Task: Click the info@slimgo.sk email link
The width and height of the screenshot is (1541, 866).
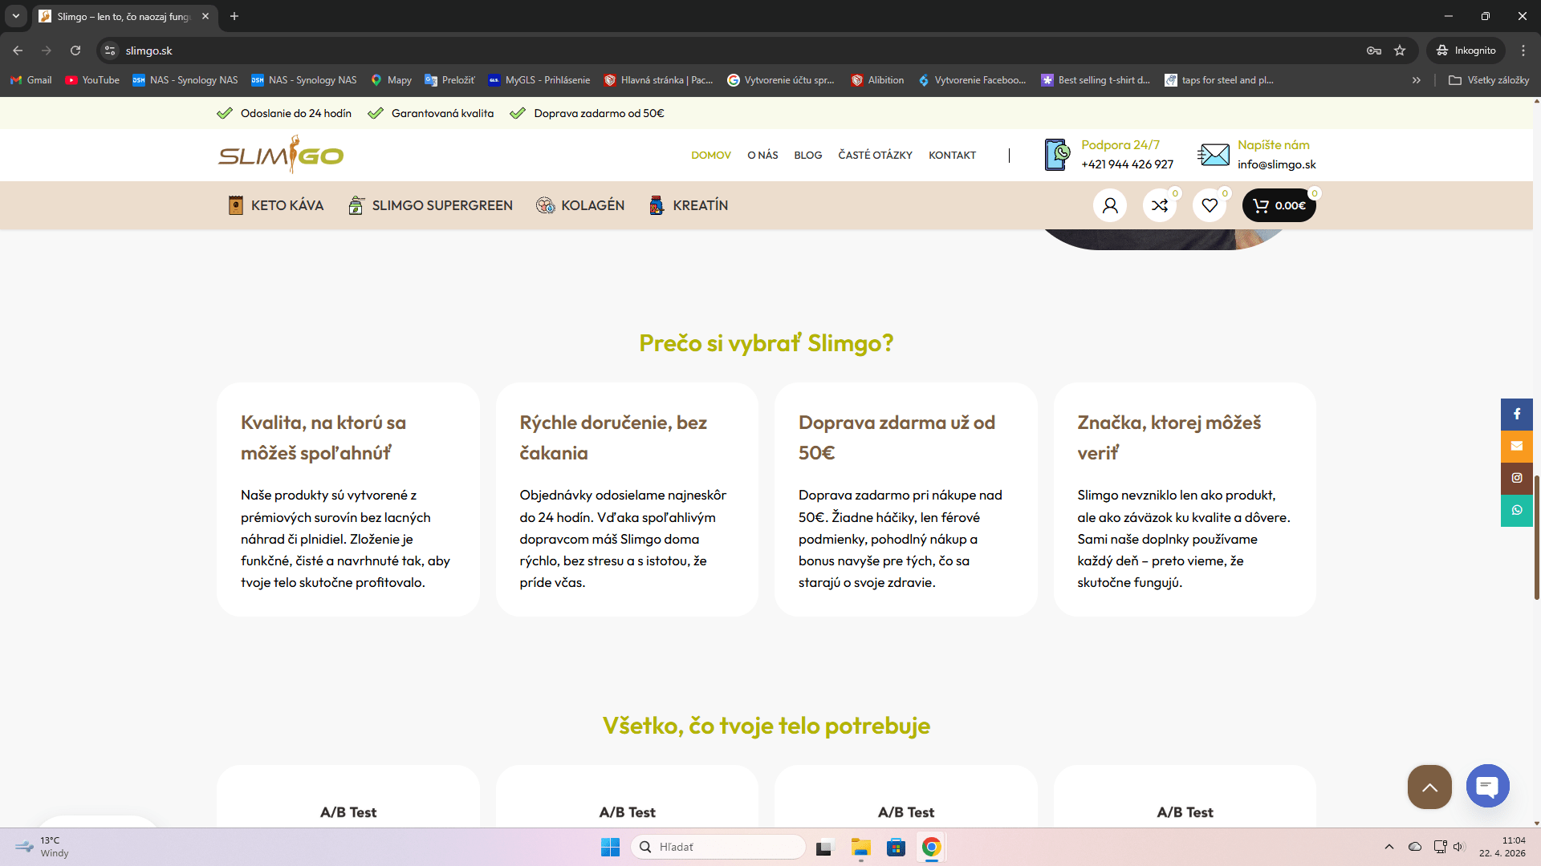Action: (1276, 164)
